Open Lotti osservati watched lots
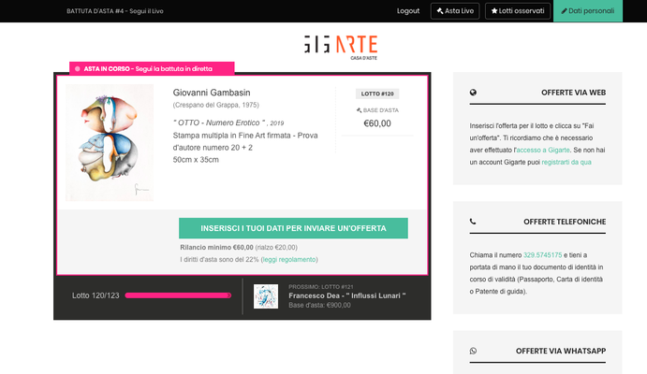Image resolution: width=647 pixels, height=374 pixels. tap(518, 11)
